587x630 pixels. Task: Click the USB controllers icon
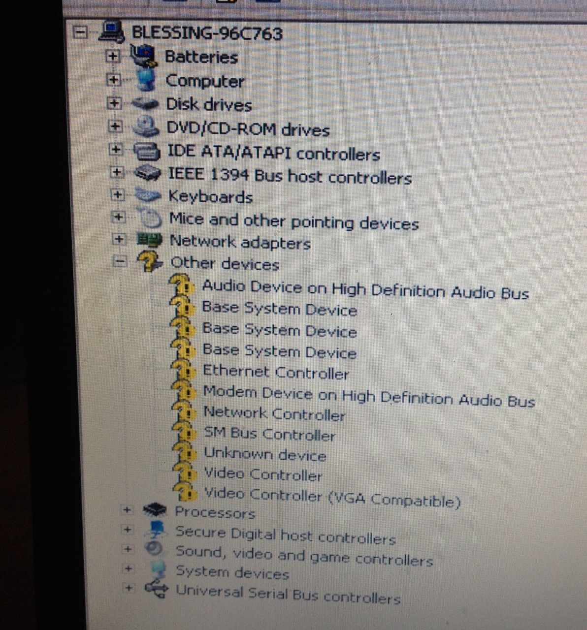[157, 589]
